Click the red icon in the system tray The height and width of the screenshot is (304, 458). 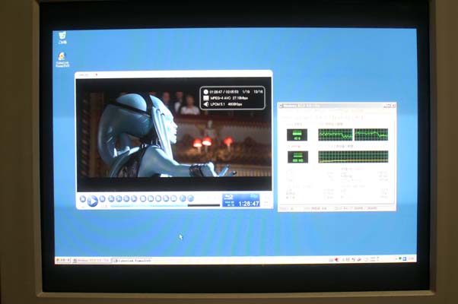coord(337,259)
